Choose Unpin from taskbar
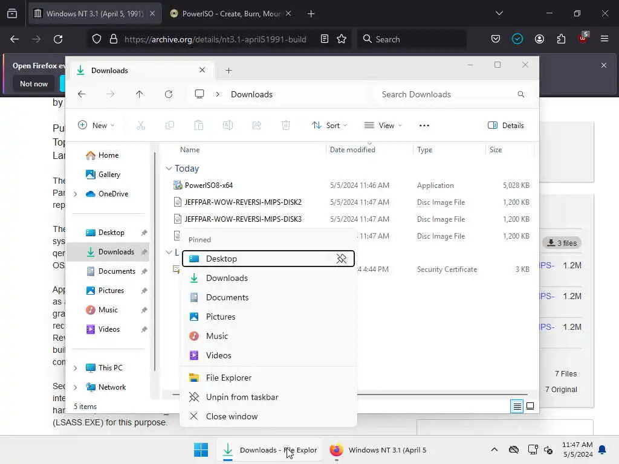619x464 pixels. (268, 397)
